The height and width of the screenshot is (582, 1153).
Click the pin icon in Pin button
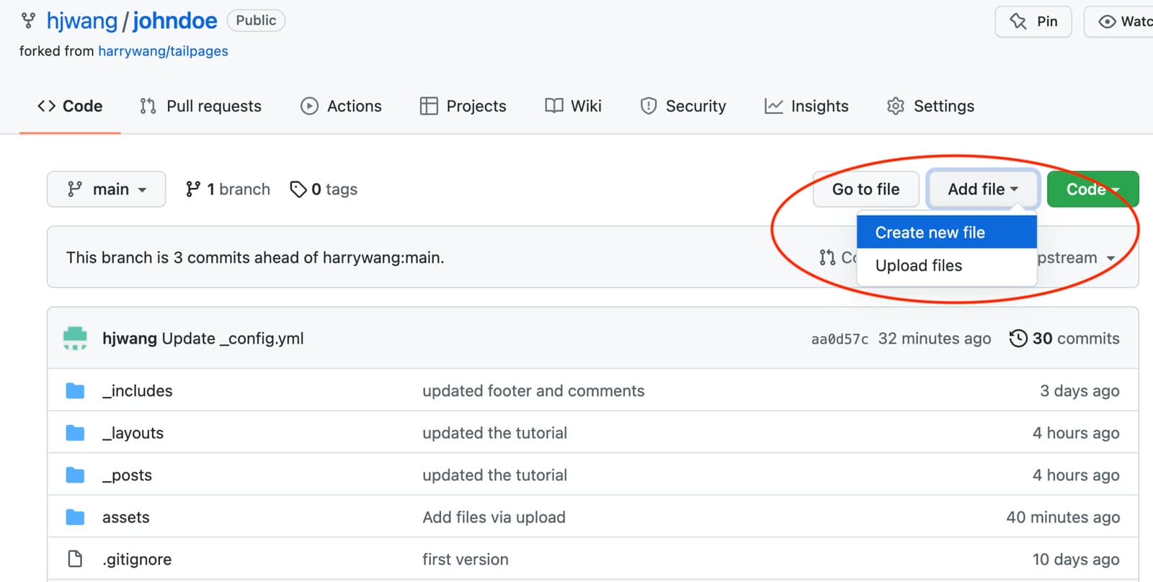tap(1018, 21)
